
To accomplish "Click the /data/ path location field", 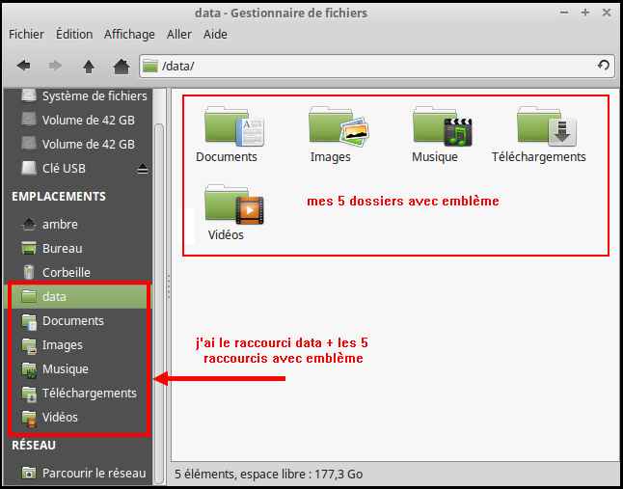I will point(366,66).
